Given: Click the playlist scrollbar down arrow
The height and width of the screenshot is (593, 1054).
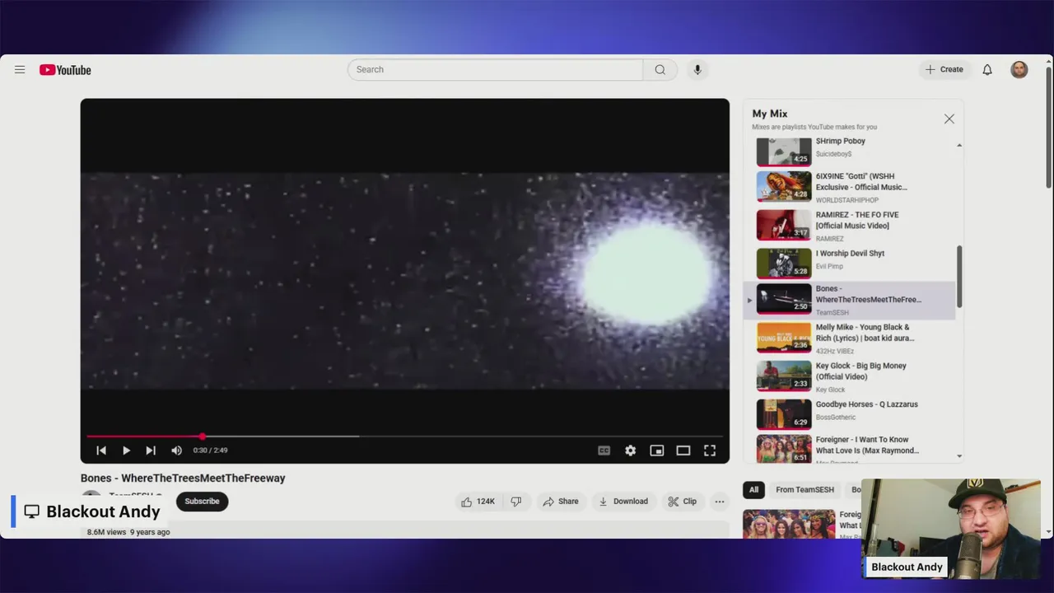Looking at the screenshot, I should 959,455.
